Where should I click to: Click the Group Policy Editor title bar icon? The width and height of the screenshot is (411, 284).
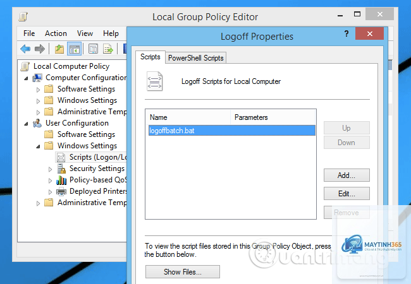click(23, 17)
